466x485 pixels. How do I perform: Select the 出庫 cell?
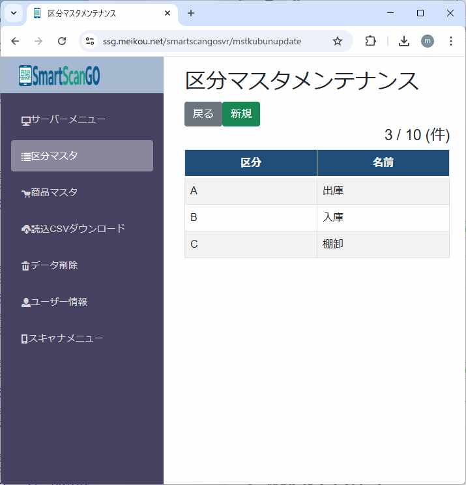(383, 190)
